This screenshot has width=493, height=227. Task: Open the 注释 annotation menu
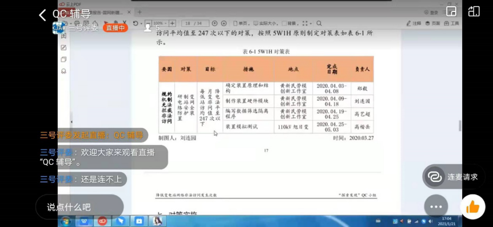point(414,23)
